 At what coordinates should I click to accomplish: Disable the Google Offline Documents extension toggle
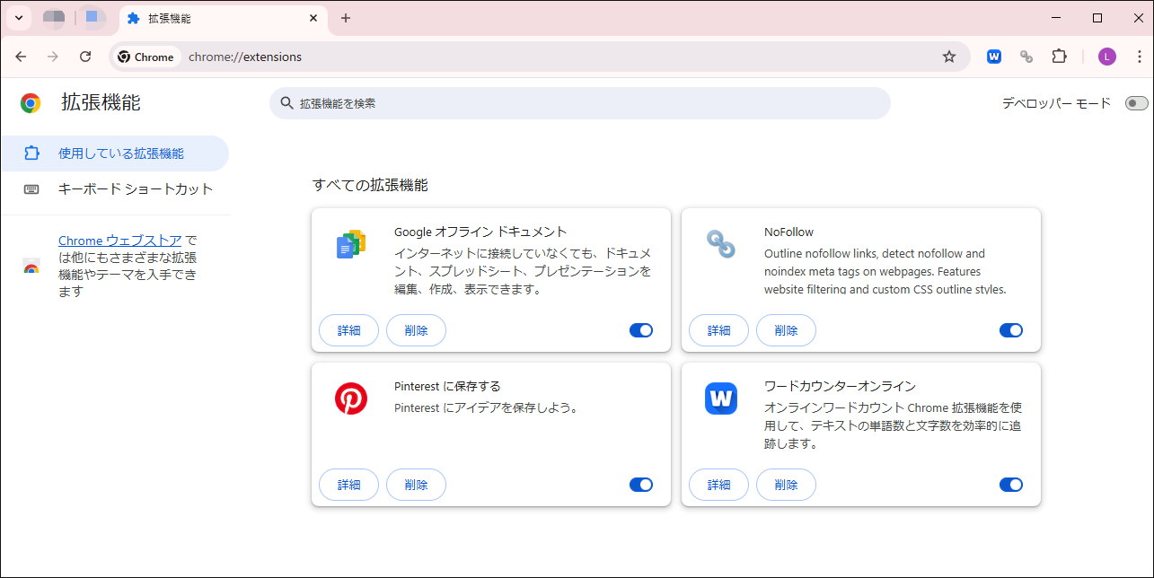click(x=640, y=329)
